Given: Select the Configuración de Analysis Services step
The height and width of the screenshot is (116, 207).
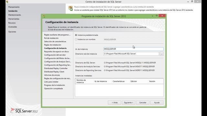Looking at the screenshot, I should click(58, 62).
